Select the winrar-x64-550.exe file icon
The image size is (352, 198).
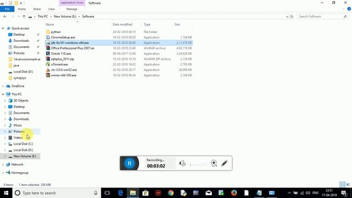[48, 75]
